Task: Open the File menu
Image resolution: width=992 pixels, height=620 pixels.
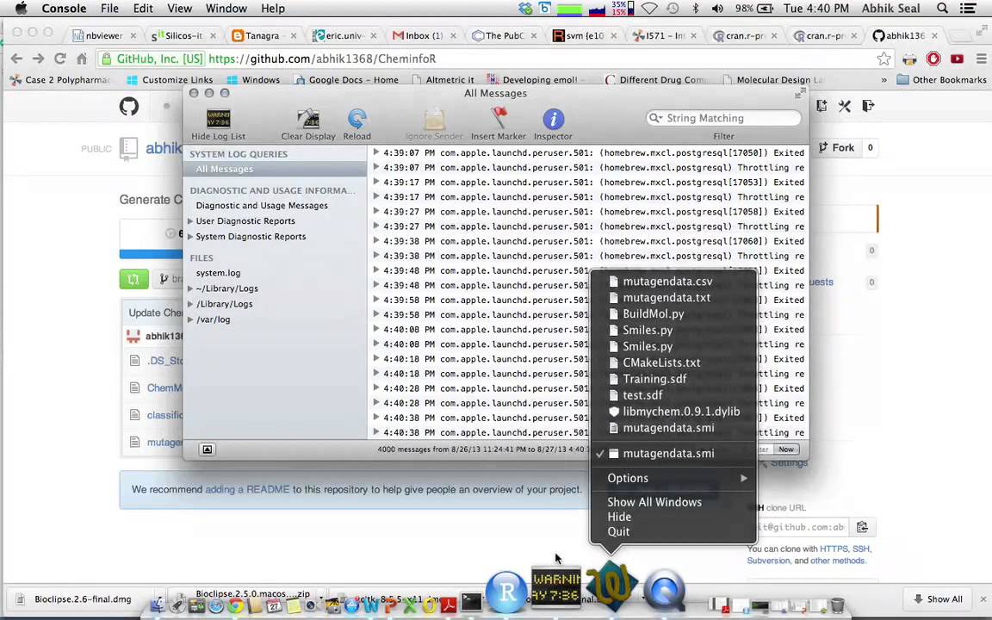Action: click(x=109, y=9)
